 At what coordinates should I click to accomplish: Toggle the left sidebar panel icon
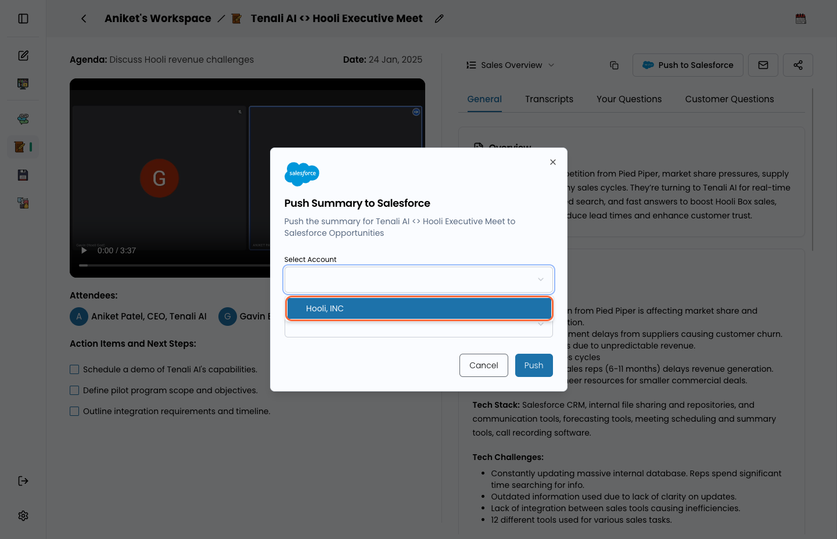(23, 19)
